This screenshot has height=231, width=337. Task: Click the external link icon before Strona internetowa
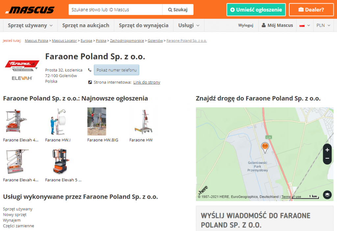point(90,82)
